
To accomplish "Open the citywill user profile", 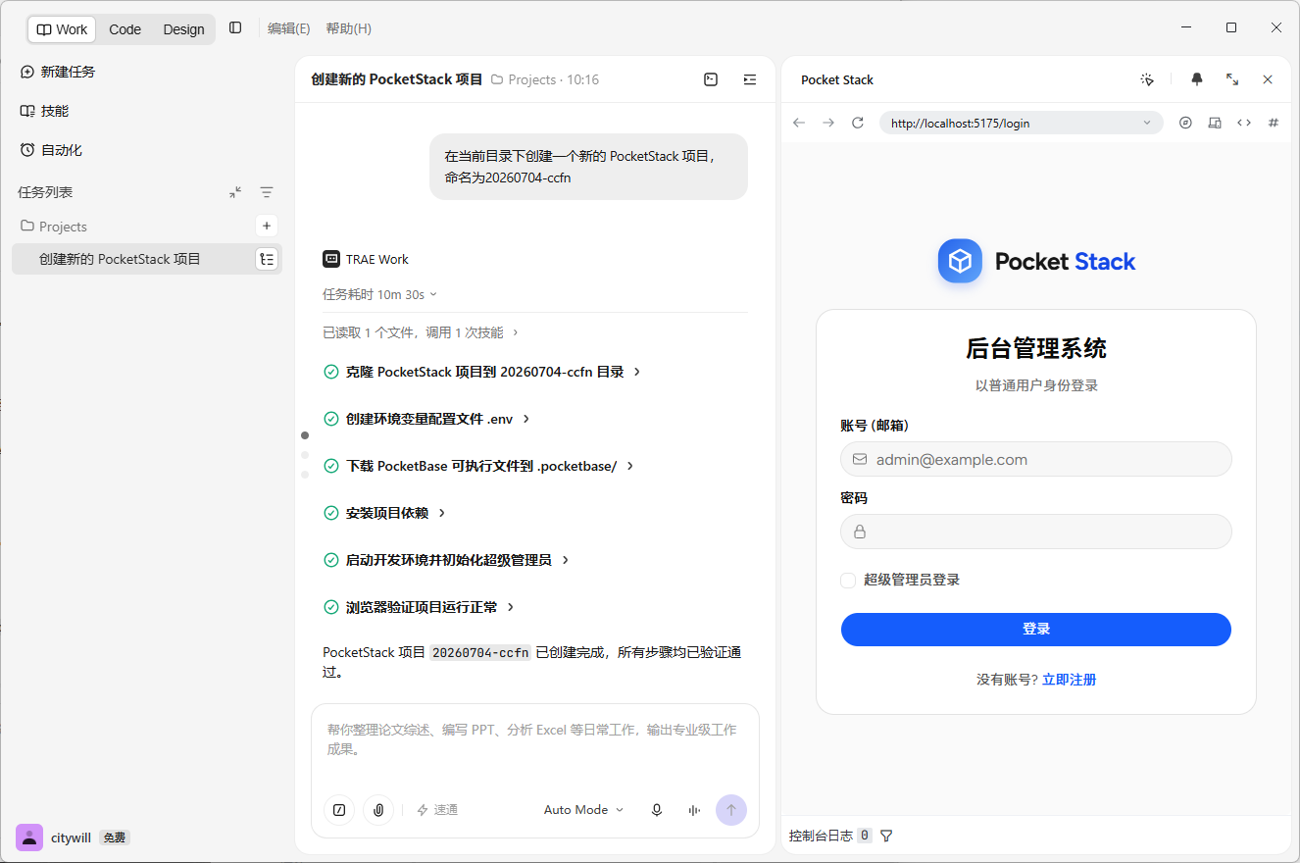I will point(56,838).
